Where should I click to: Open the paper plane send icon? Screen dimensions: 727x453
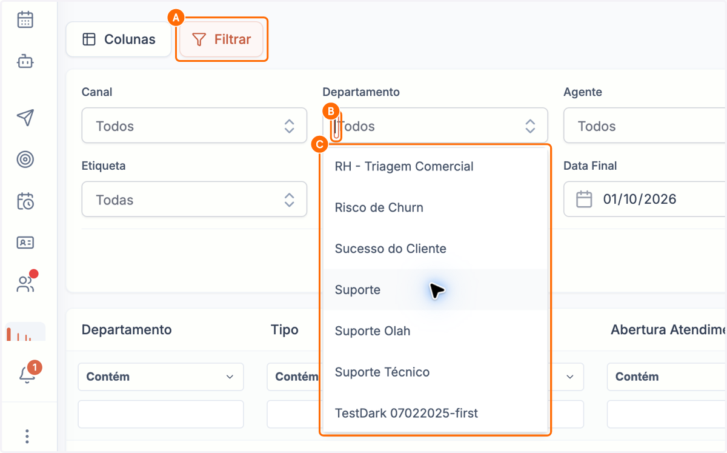tap(25, 118)
